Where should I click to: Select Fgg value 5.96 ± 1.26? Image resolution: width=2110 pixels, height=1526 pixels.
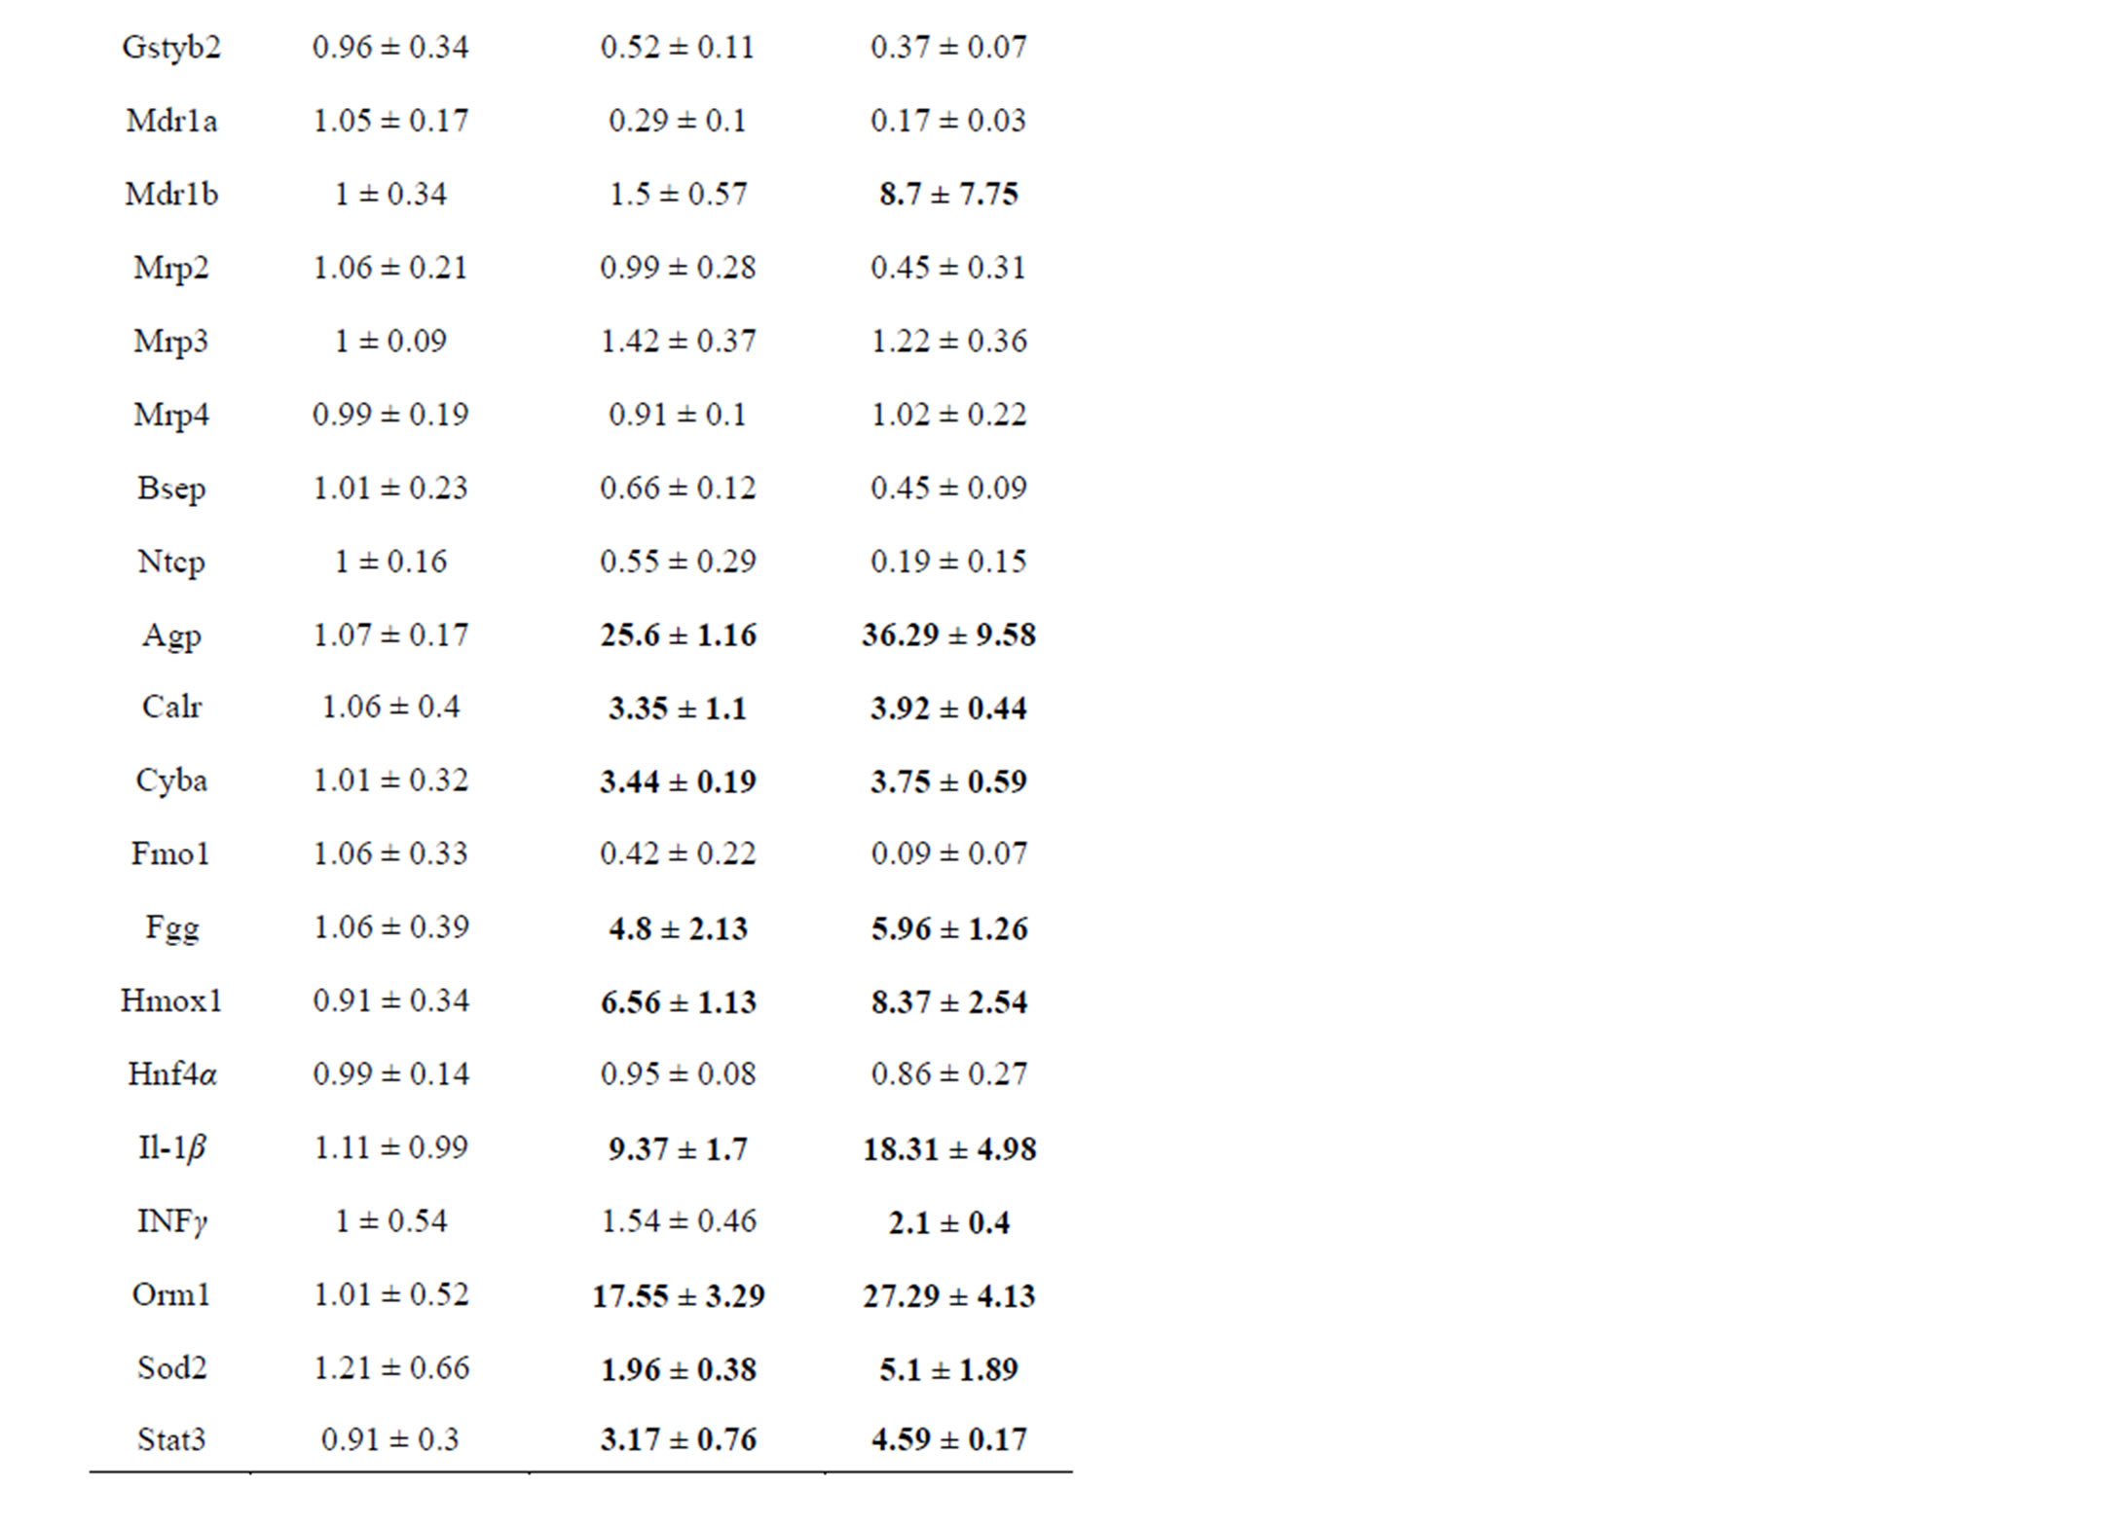948,928
